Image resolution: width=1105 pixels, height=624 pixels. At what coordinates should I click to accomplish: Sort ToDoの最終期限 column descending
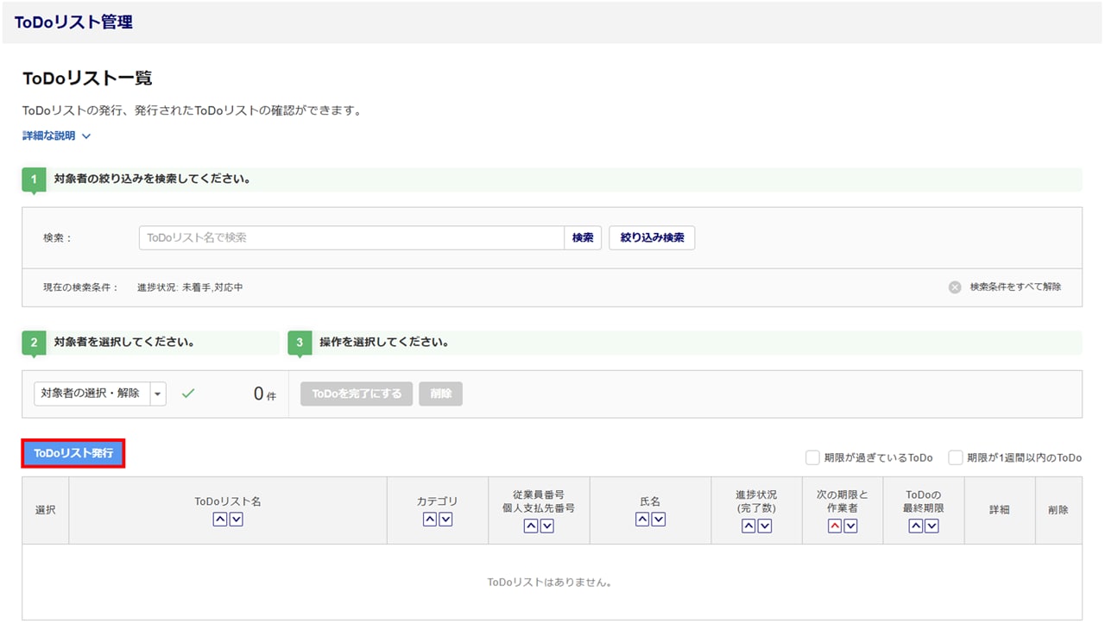[931, 526]
